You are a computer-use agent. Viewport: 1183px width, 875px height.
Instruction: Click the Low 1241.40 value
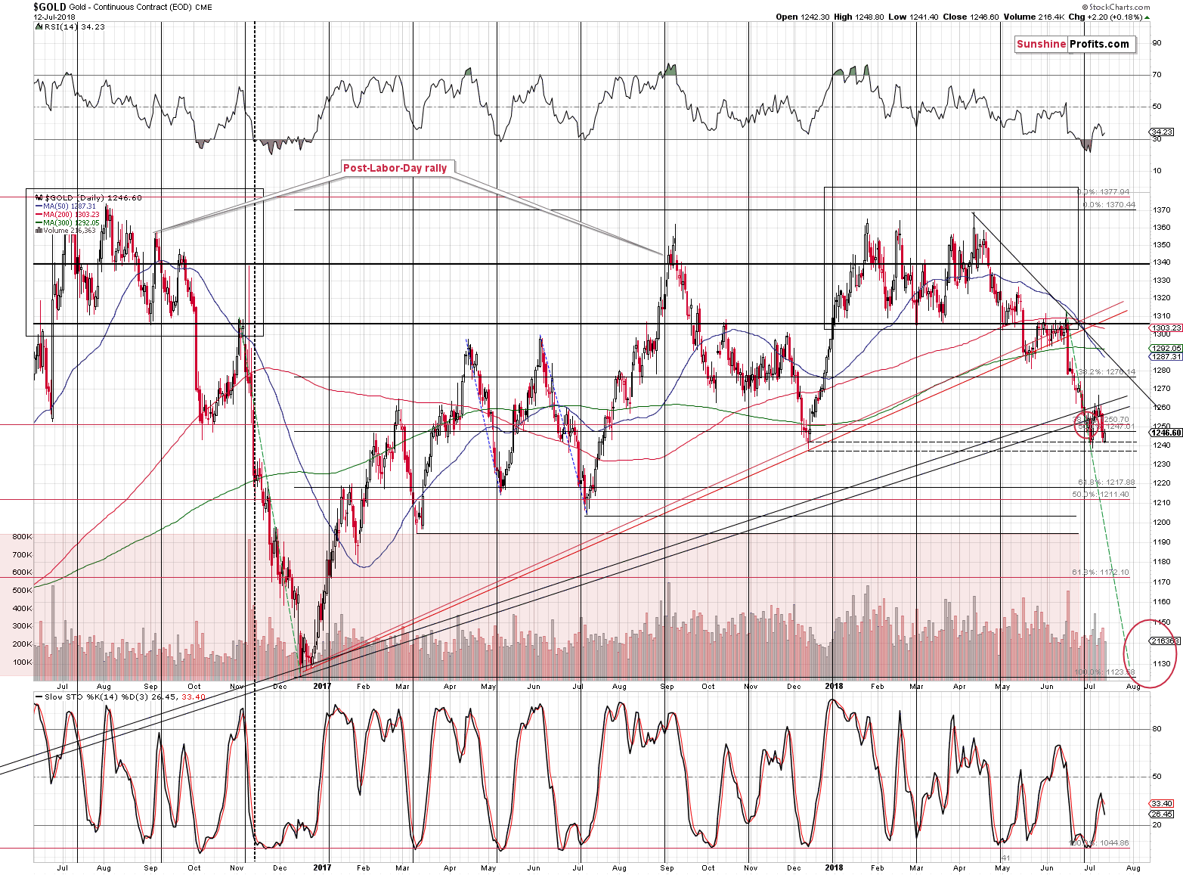[x=913, y=17]
